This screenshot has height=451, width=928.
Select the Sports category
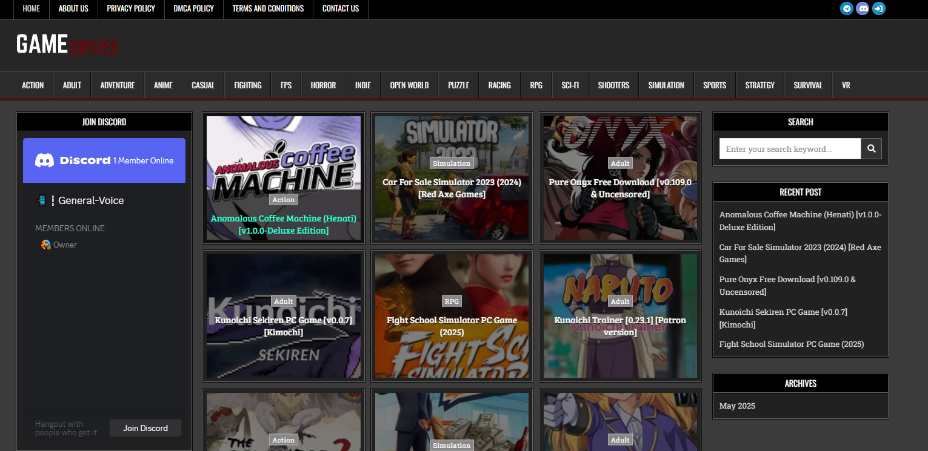coord(715,85)
